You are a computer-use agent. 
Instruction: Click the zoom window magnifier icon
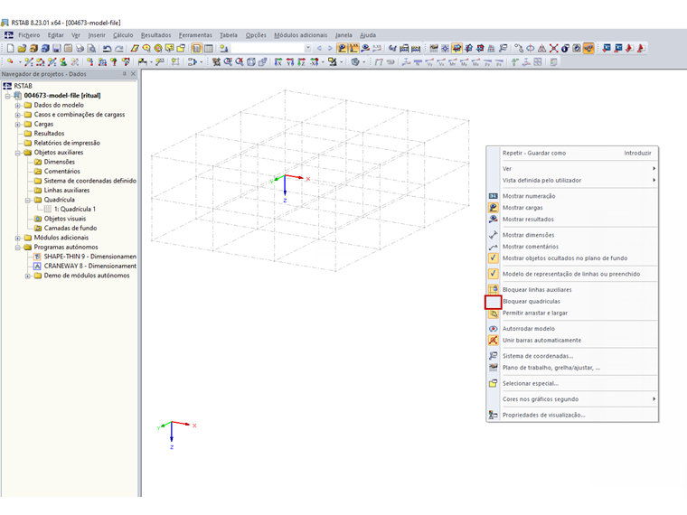[x=228, y=62]
